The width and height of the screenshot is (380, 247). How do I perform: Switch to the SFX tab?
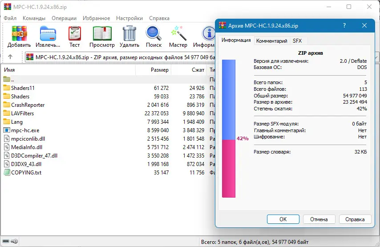click(297, 41)
